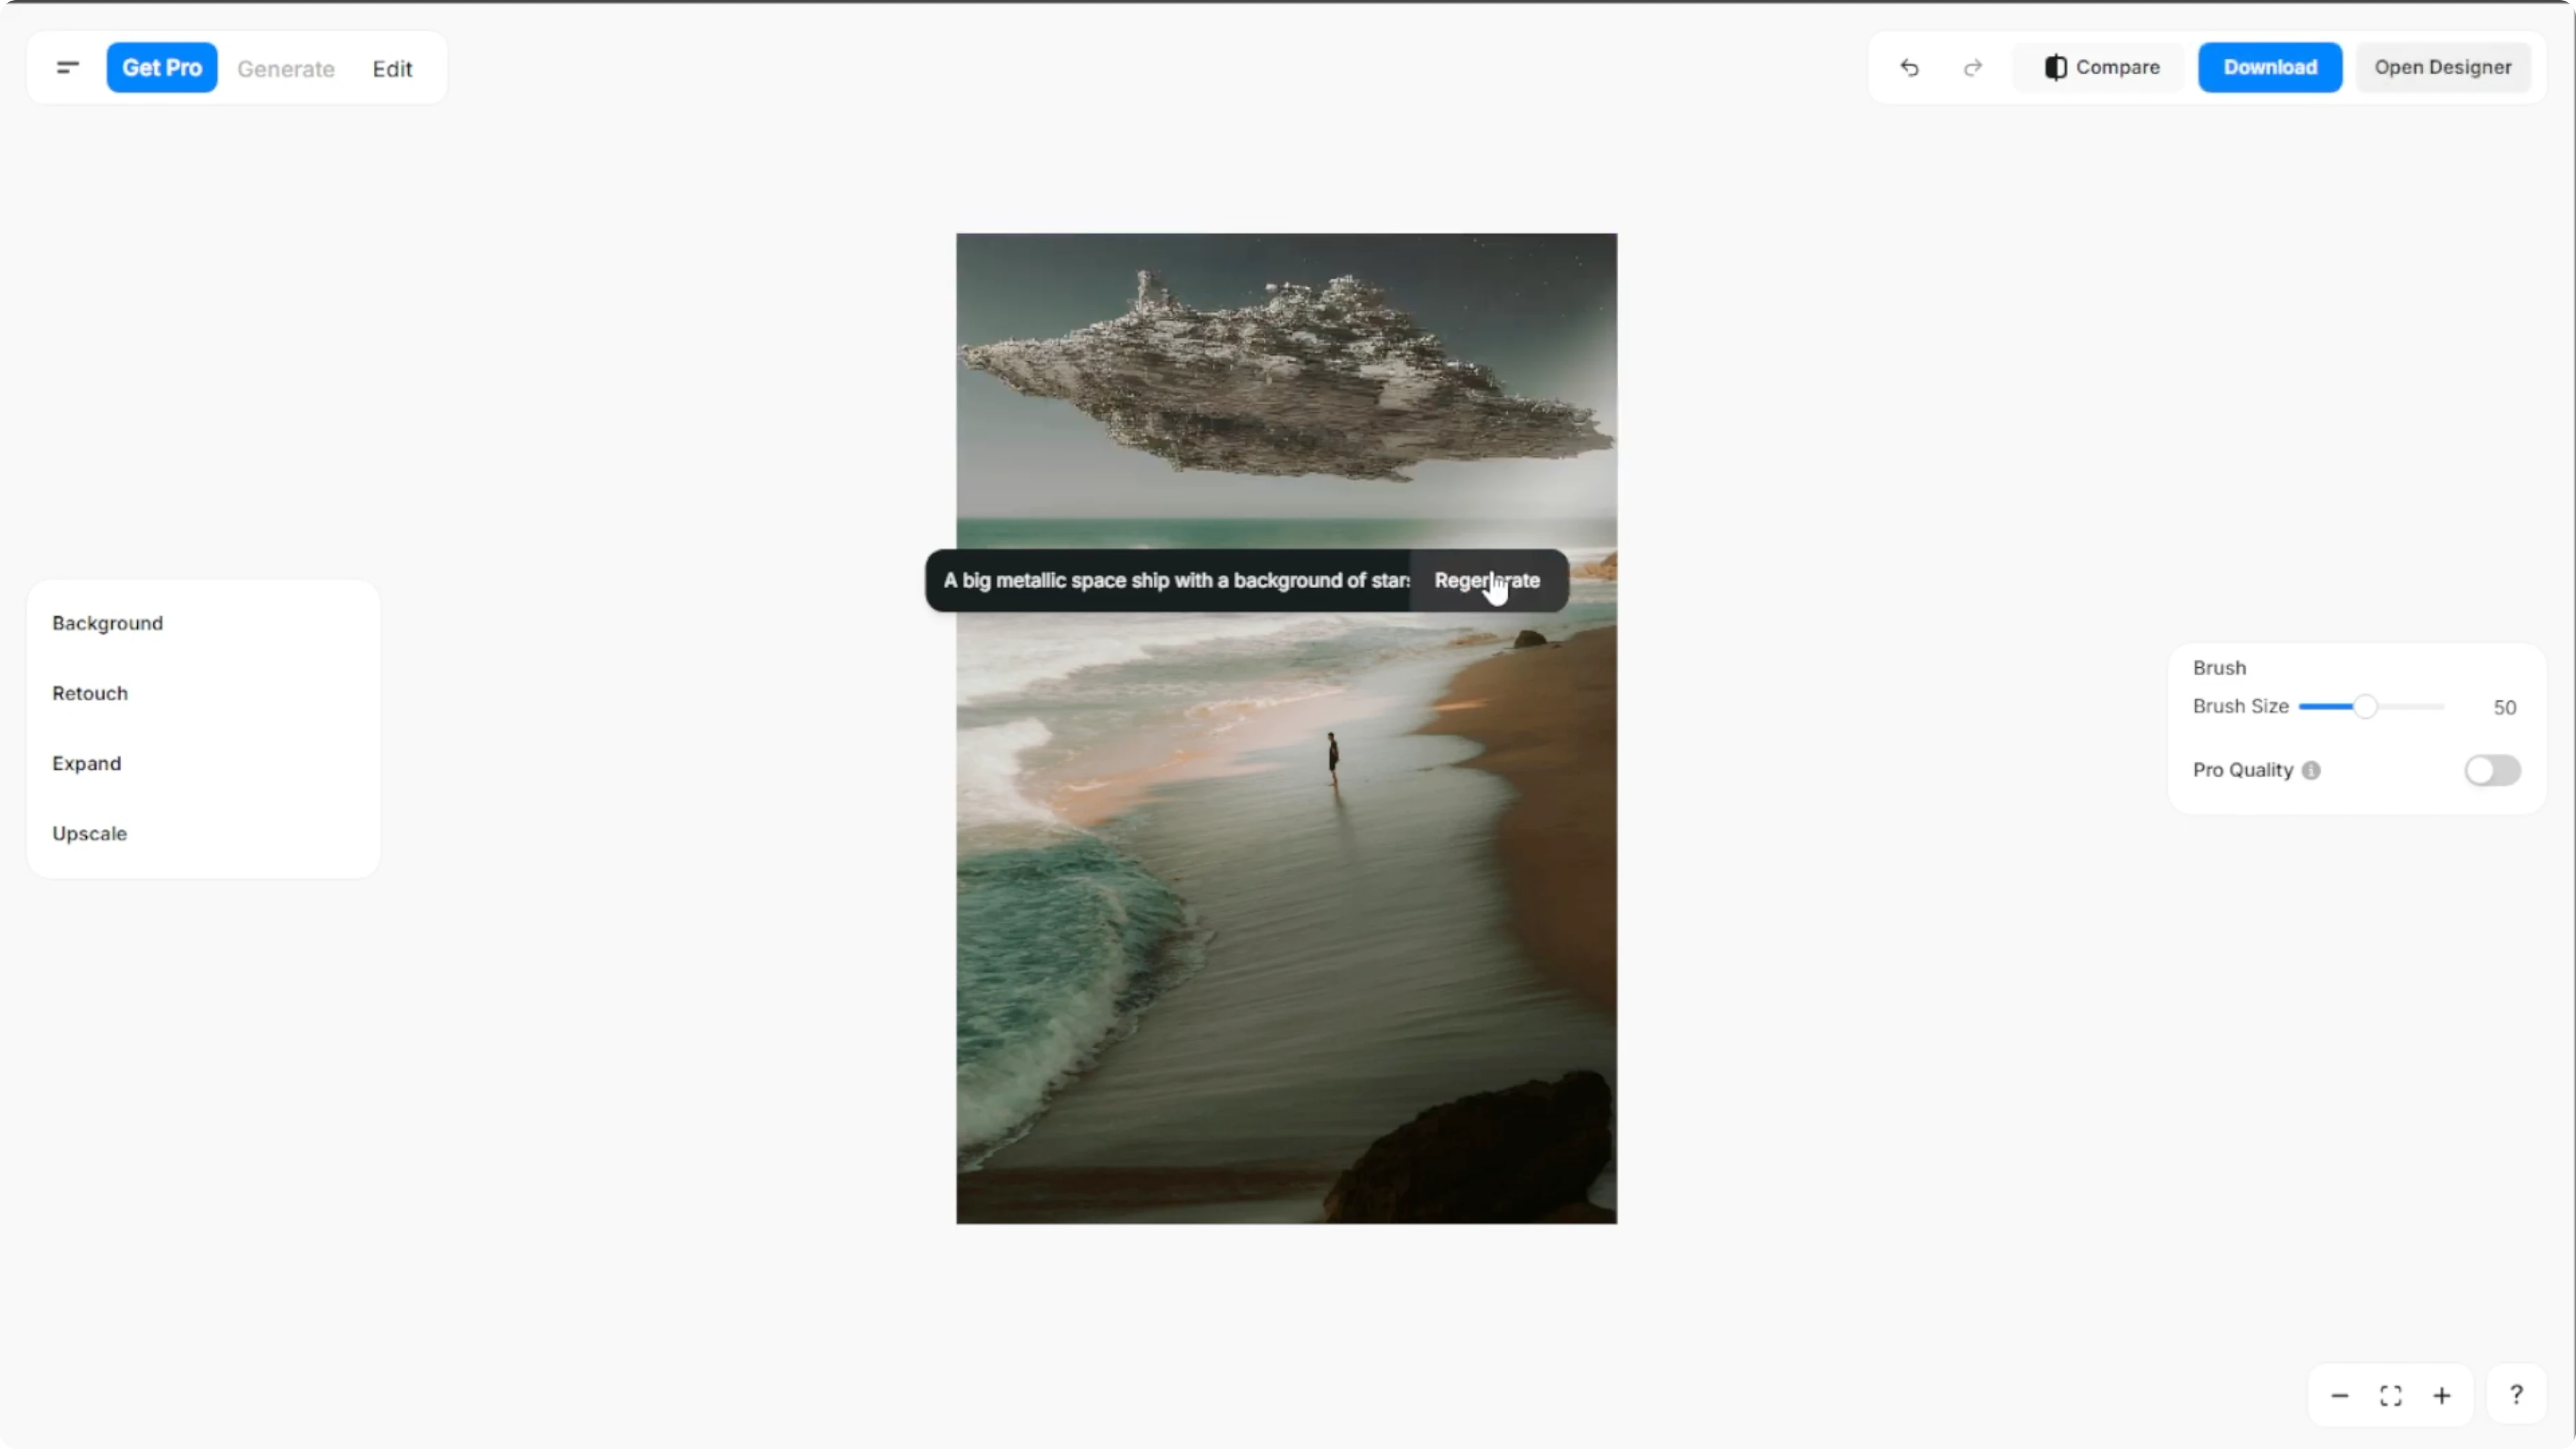The width and height of the screenshot is (2576, 1449).
Task: Open Designer from top bar
Action: pos(2442,67)
